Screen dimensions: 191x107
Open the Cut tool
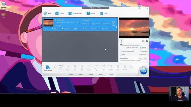click(x=76, y=29)
